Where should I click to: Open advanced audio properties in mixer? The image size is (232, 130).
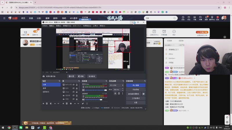click(83, 104)
